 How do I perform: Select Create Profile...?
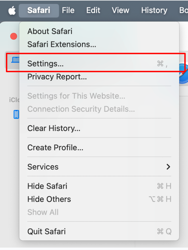tap(55, 148)
